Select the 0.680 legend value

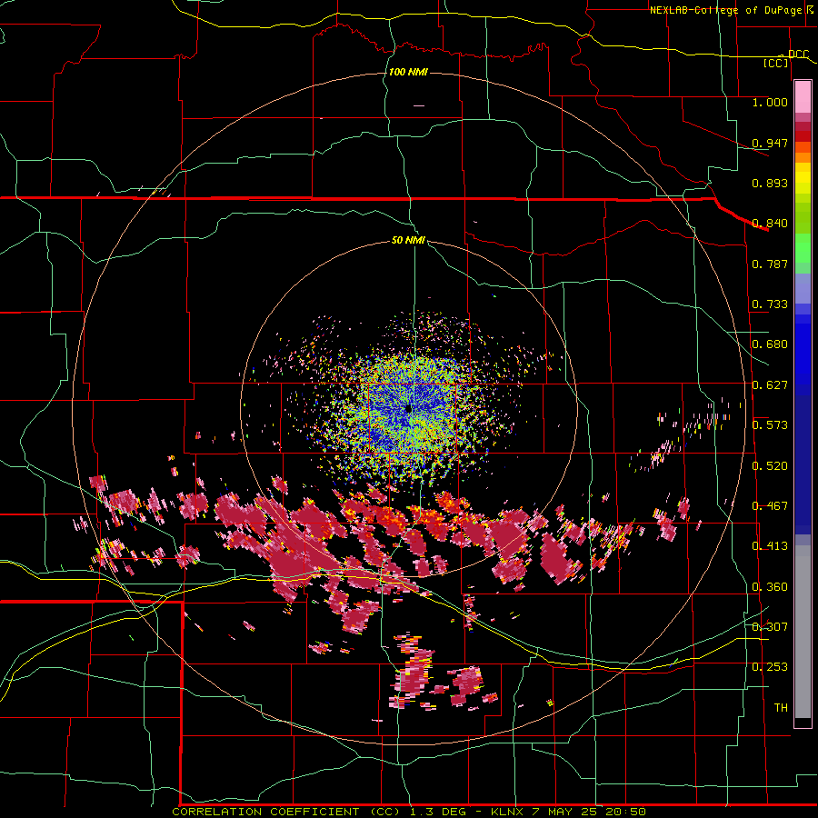point(770,344)
